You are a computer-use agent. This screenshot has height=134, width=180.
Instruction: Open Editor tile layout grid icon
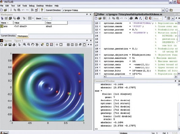pos(169,18)
